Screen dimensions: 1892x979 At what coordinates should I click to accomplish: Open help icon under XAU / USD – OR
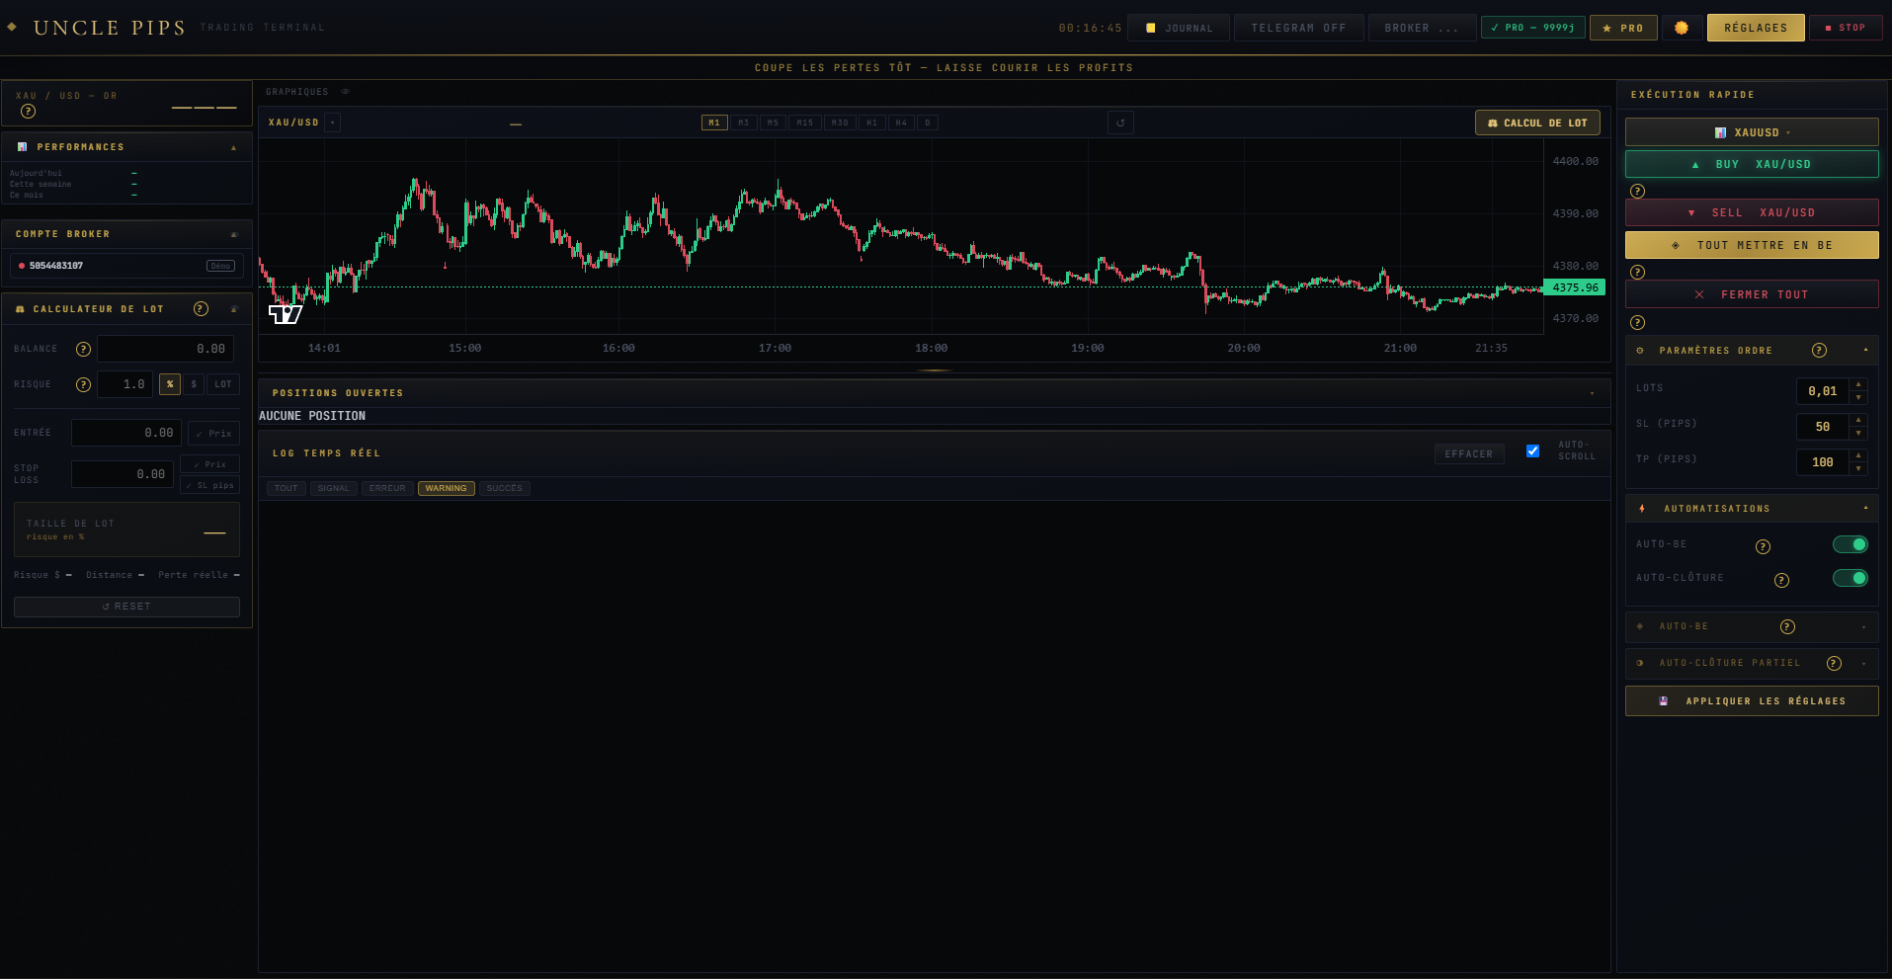28,111
